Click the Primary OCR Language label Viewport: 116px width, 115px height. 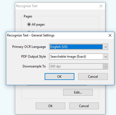point(29,47)
